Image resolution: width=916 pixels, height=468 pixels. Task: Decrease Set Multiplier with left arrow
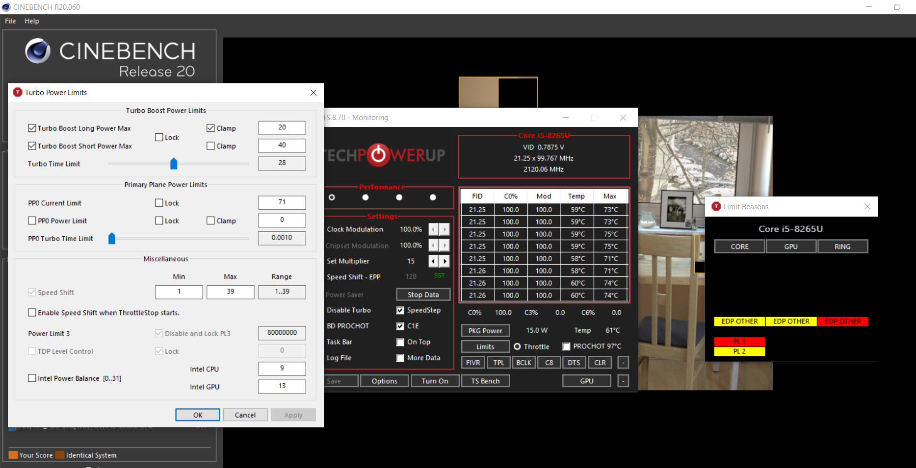[x=433, y=261]
